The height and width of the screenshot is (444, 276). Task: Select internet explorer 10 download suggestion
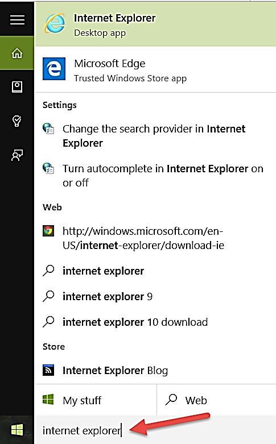click(x=155, y=322)
